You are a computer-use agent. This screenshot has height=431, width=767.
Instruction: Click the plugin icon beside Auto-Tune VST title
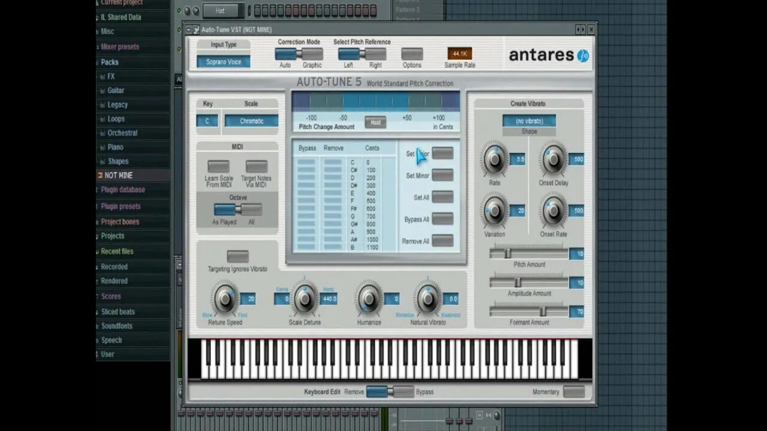[196, 29]
